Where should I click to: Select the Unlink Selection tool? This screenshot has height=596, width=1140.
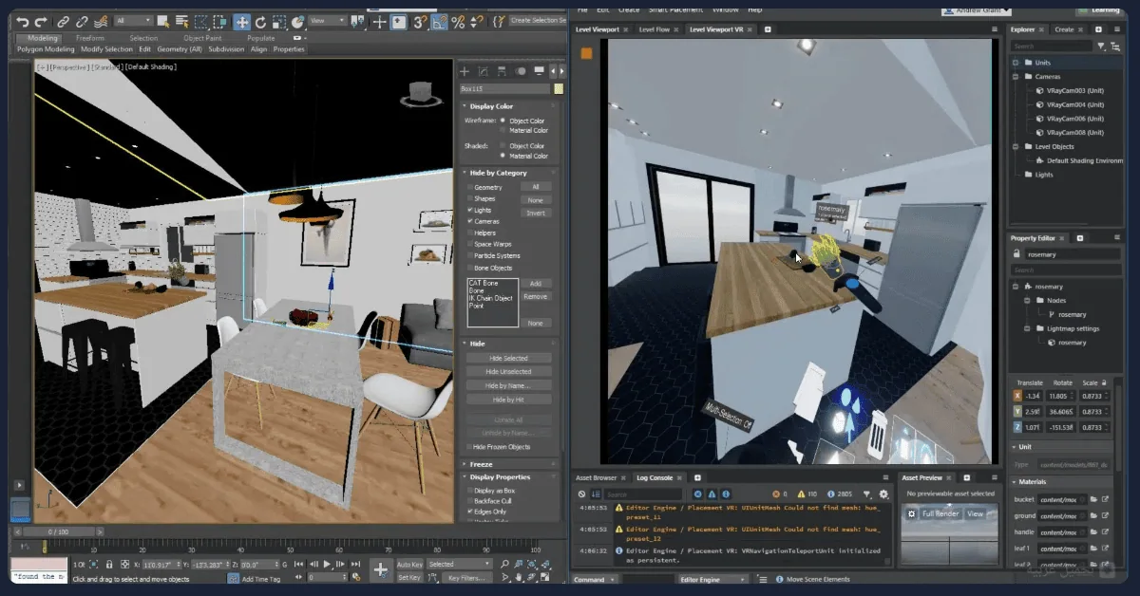[x=83, y=21]
